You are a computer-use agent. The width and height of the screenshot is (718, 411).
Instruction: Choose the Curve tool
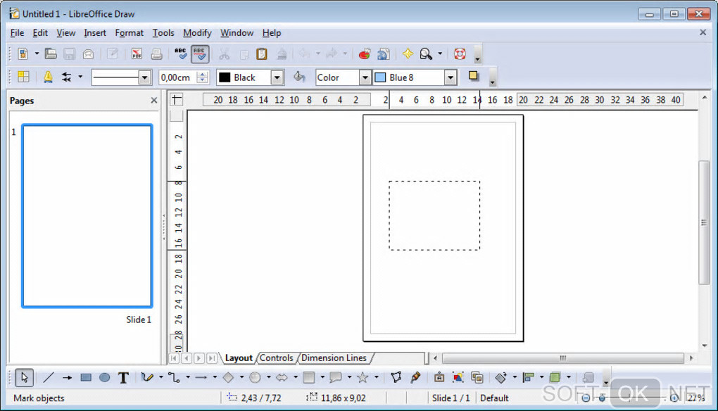147,378
